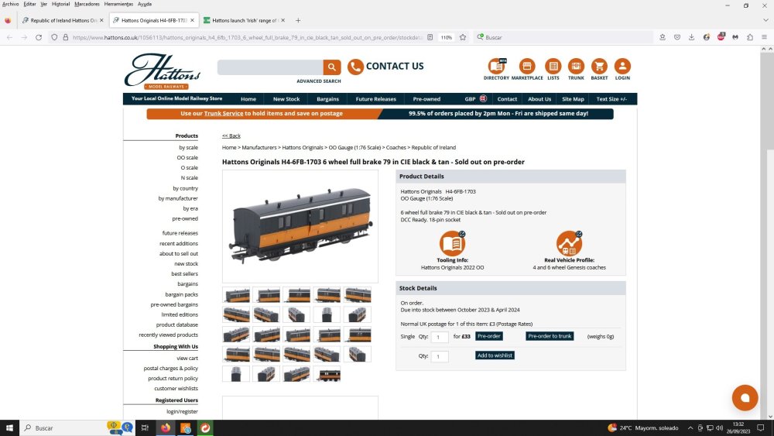
Task: Open the shopping Basket icon
Action: click(x=599, y=67)
